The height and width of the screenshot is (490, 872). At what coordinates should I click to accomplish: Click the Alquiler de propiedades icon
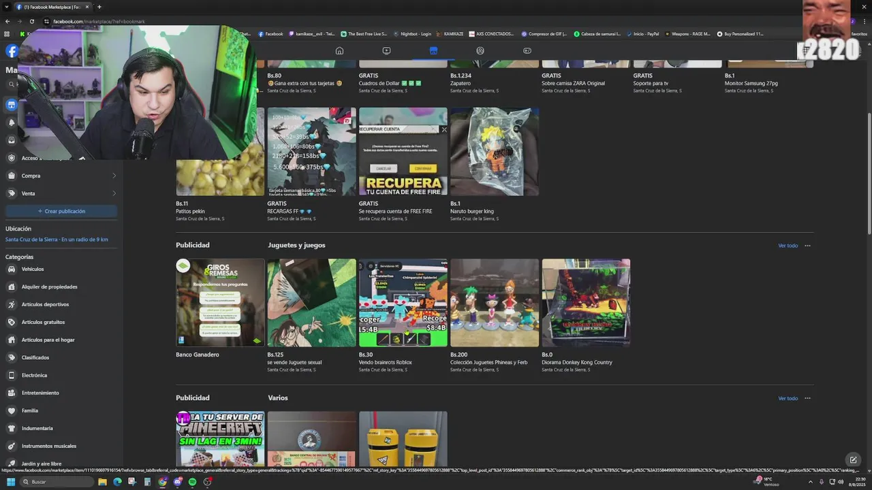[12, 287]
